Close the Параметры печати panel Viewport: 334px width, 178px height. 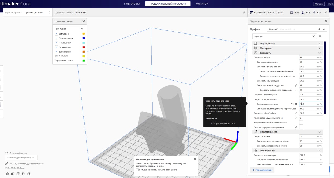tap(326, 21)
